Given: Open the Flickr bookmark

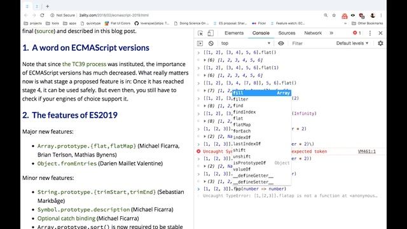Looking at the screenshot, I should (259, 23).
